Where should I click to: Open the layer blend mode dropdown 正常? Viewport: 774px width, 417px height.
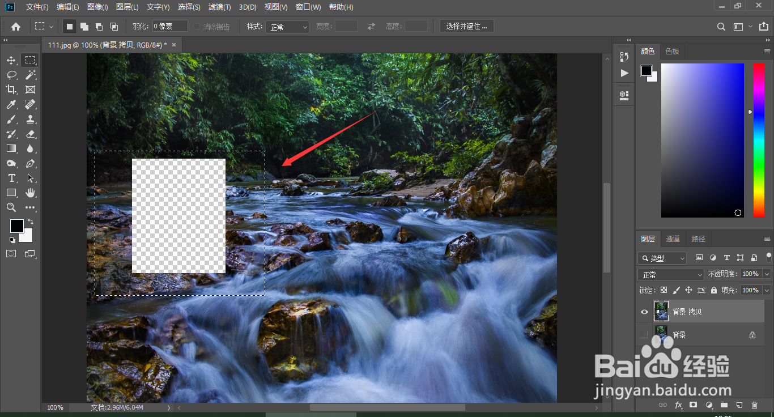[x=671, y=274]
